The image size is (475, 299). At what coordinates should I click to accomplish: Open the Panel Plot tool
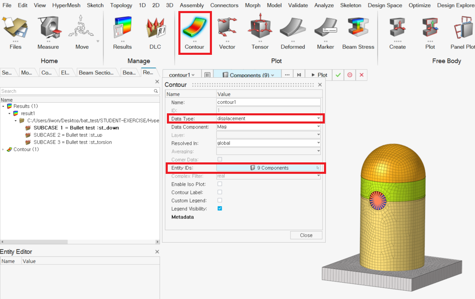click(463, 33)
